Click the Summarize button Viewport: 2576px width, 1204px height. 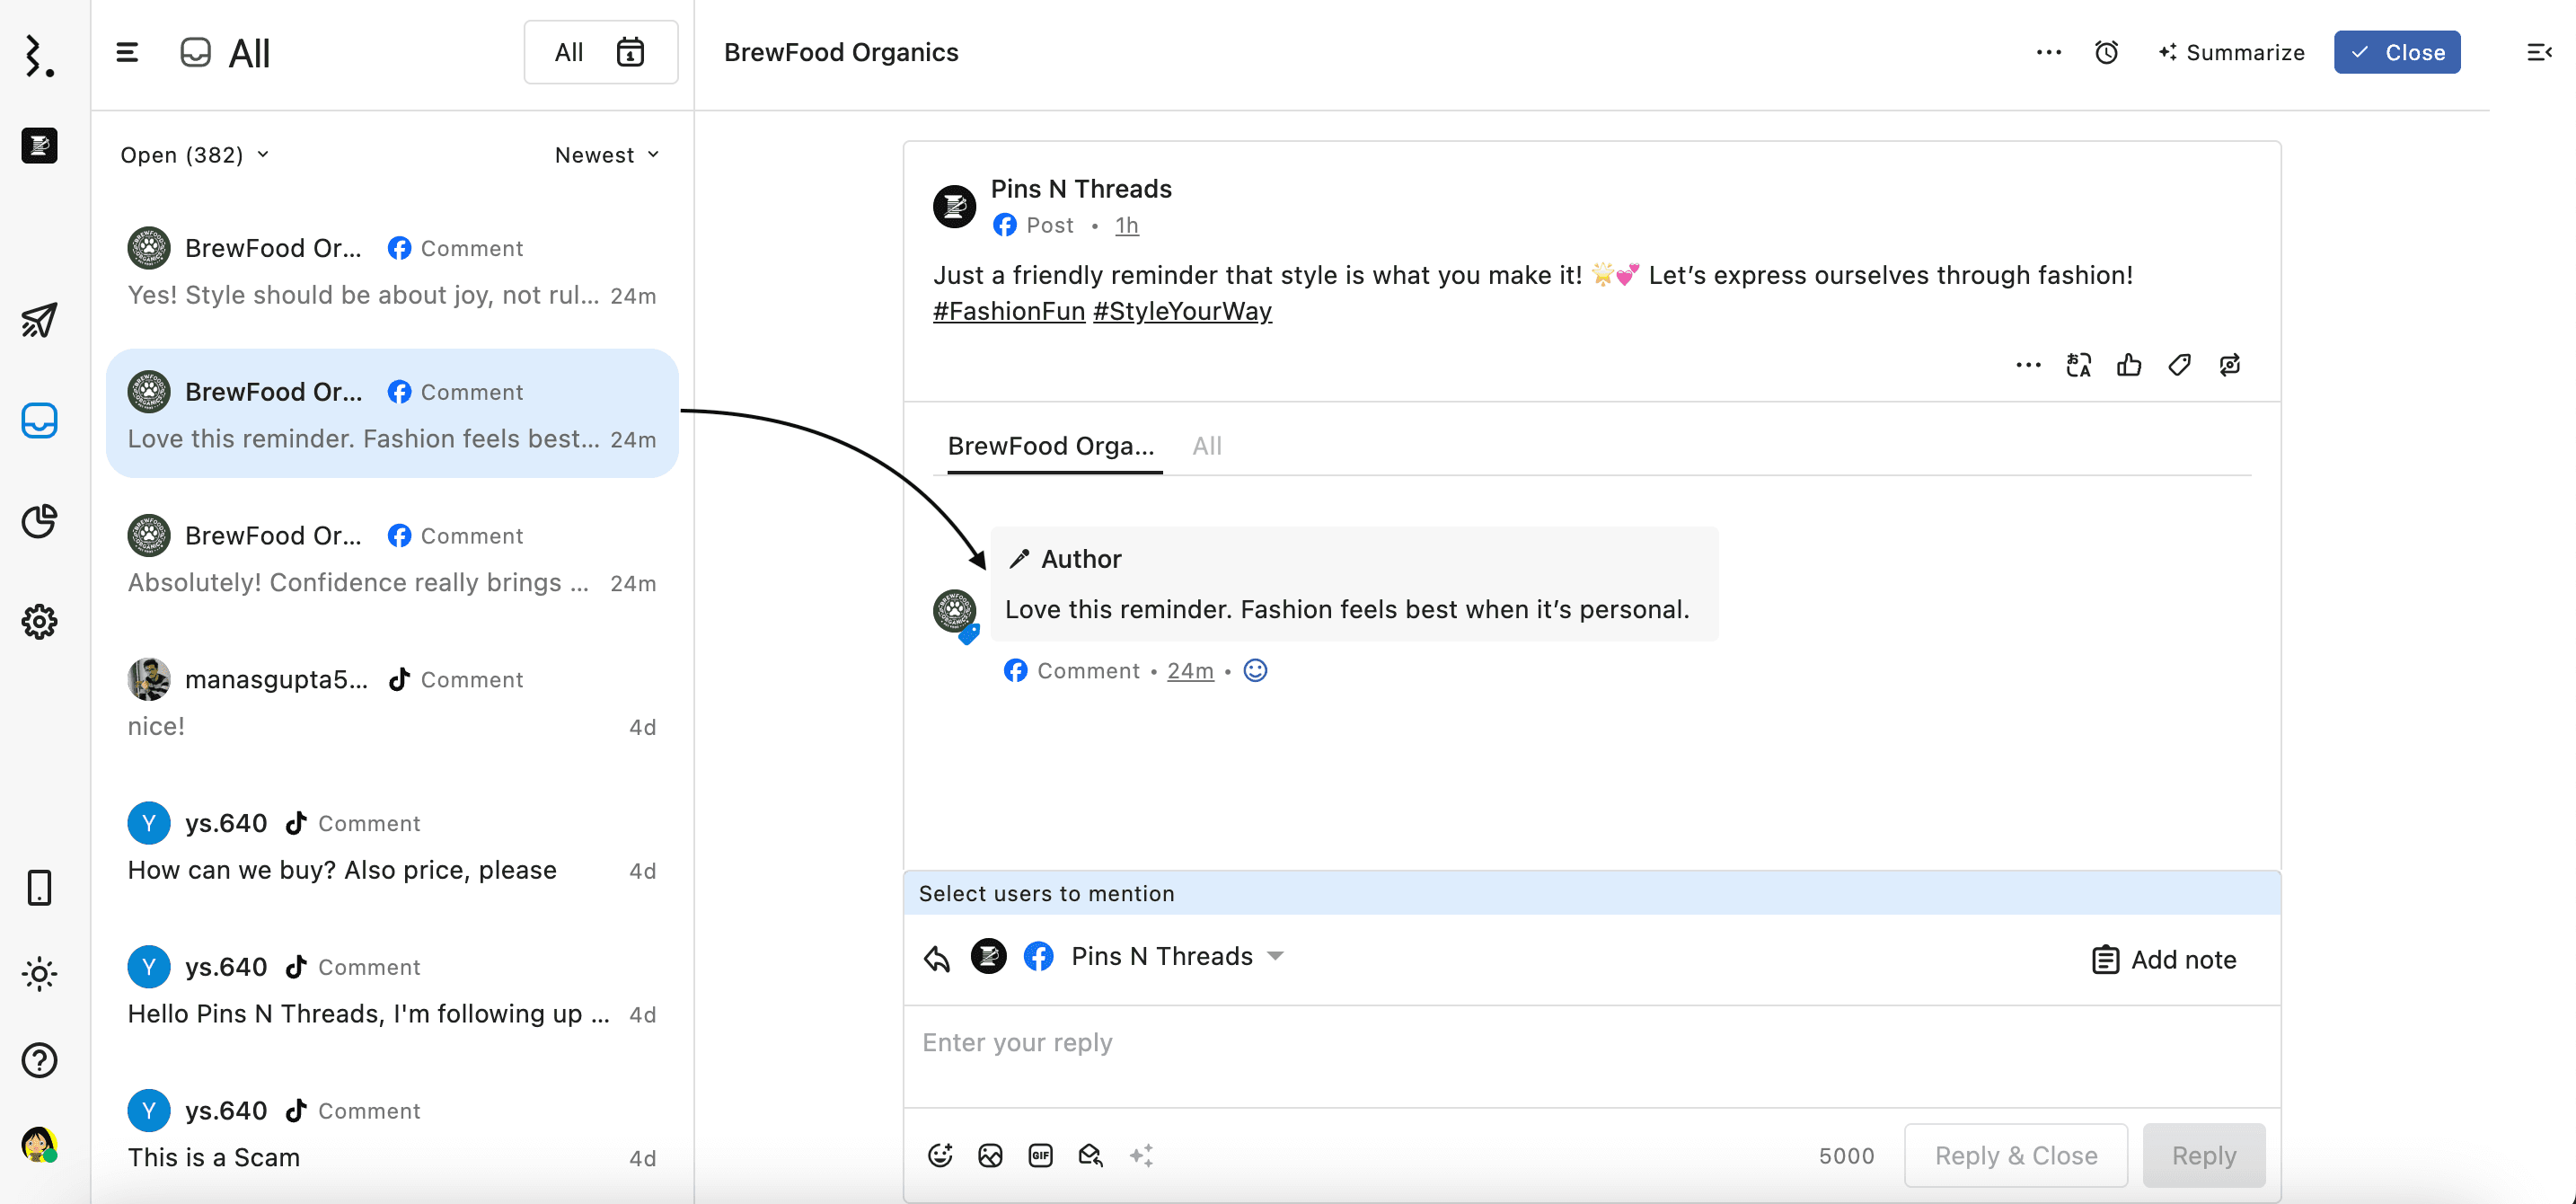click(x=2231, y=52)
